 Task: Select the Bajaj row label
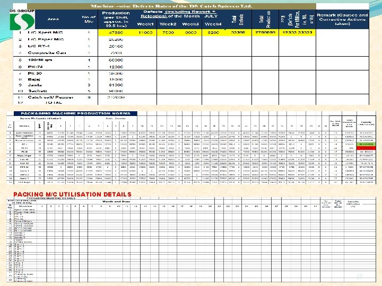click(x=34, y=79)
